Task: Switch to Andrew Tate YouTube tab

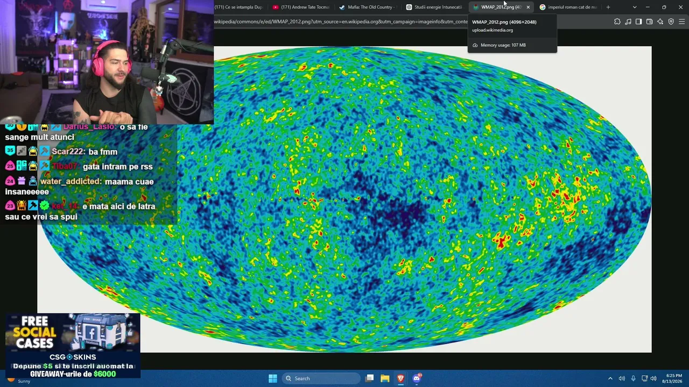Action: point(300,7)
